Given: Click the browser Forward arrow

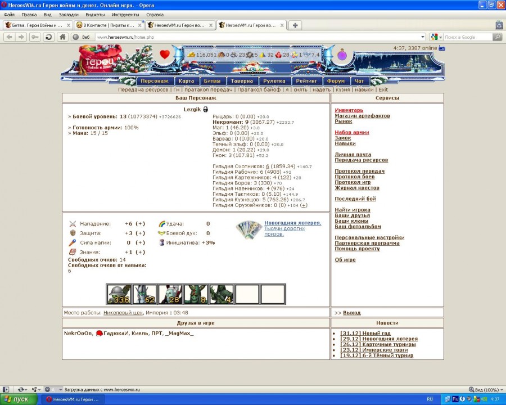Looking at the screenshot, I should (21, 37).
